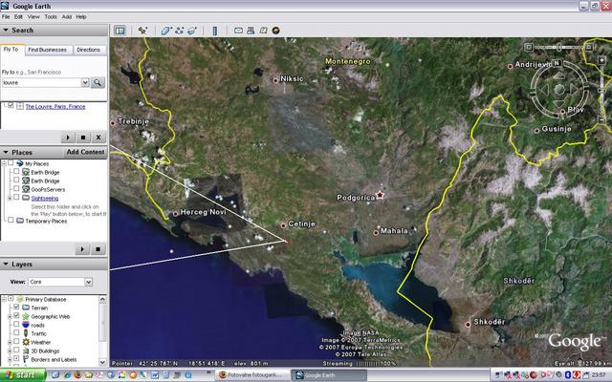The width and height of the screenshot is (612, 382).
Task: Expand the Geographic Web layer node
Action: 10,316
